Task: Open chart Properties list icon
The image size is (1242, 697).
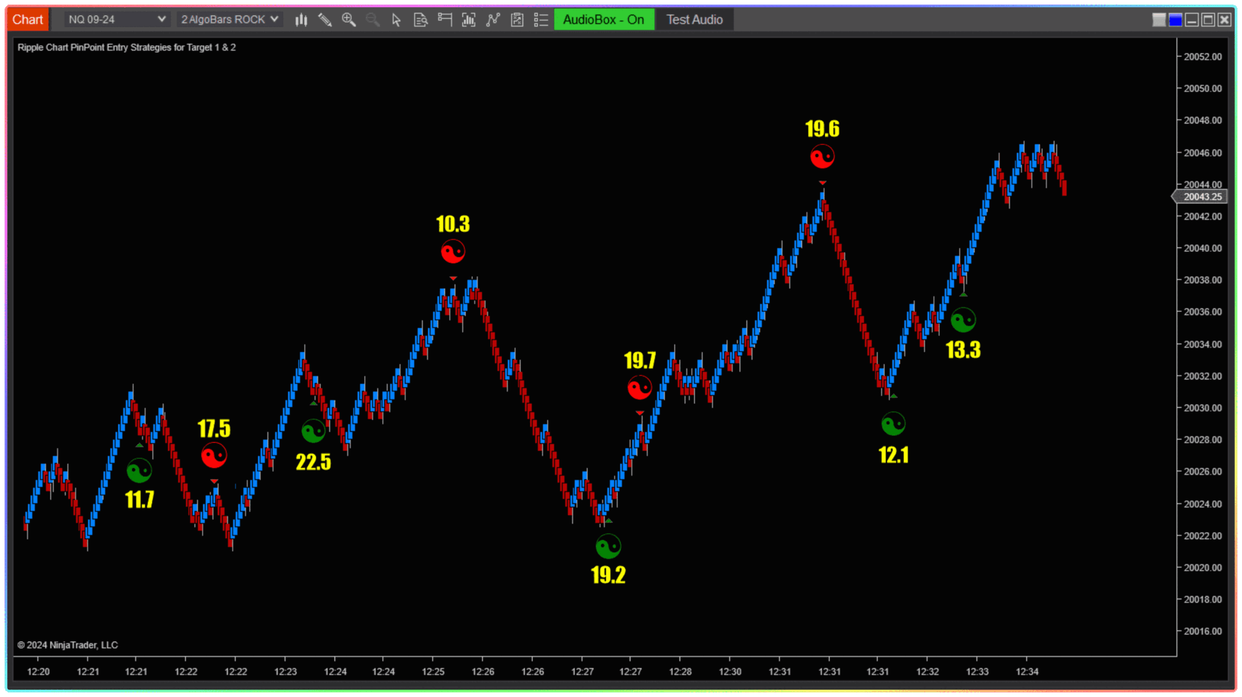Action: (541, 20)
